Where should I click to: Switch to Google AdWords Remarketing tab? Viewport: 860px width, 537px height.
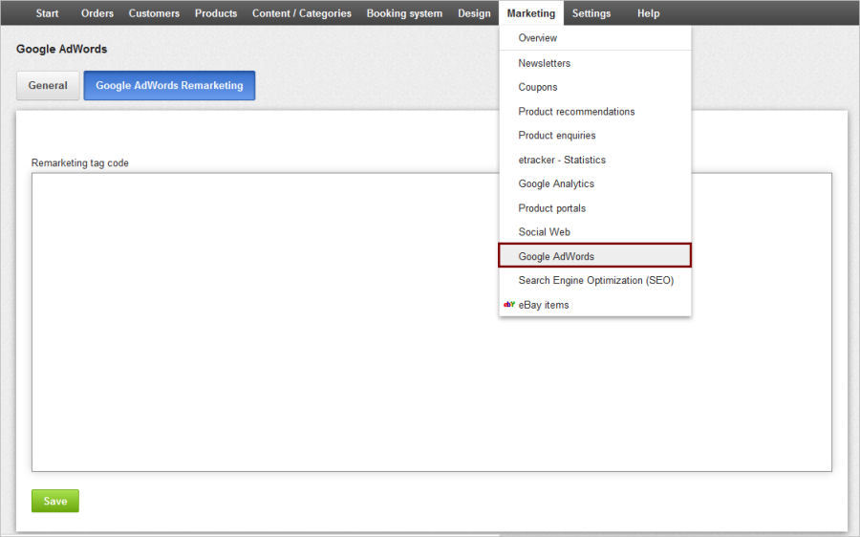(169, 86)
